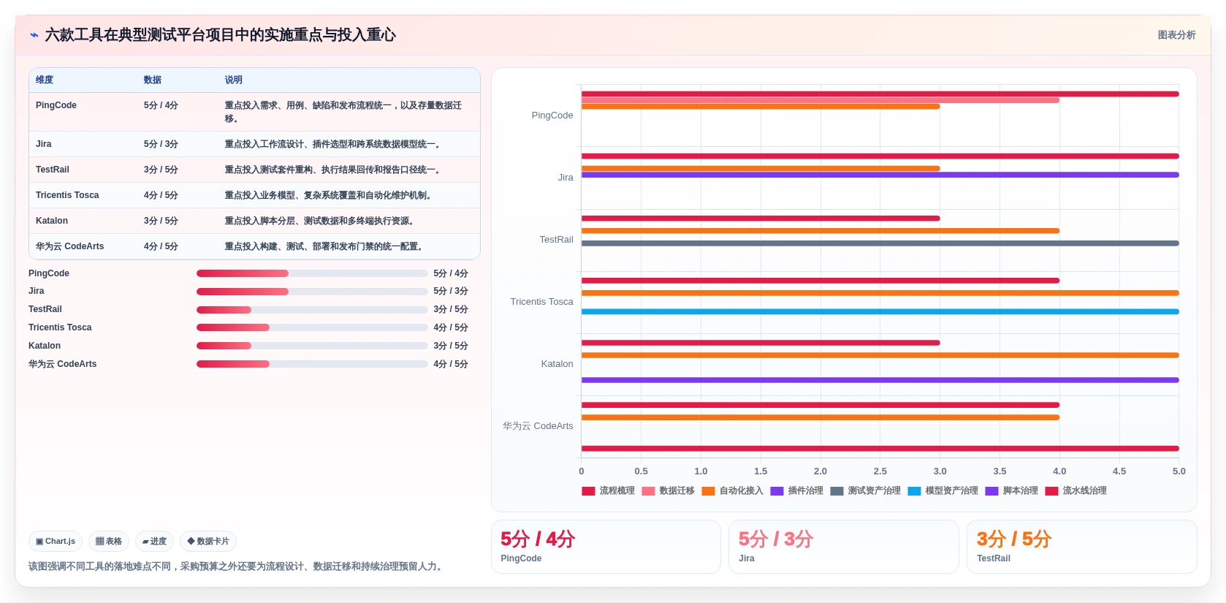Image resolution: width=1226 pixels, height=603 pixels.
Task: Open the PingCode 5分 / 4分 score card
Action: click(606, 547)
